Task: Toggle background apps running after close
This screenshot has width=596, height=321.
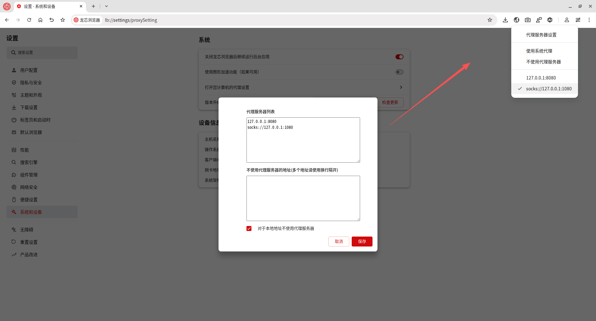Action: [x=399, y=57]
